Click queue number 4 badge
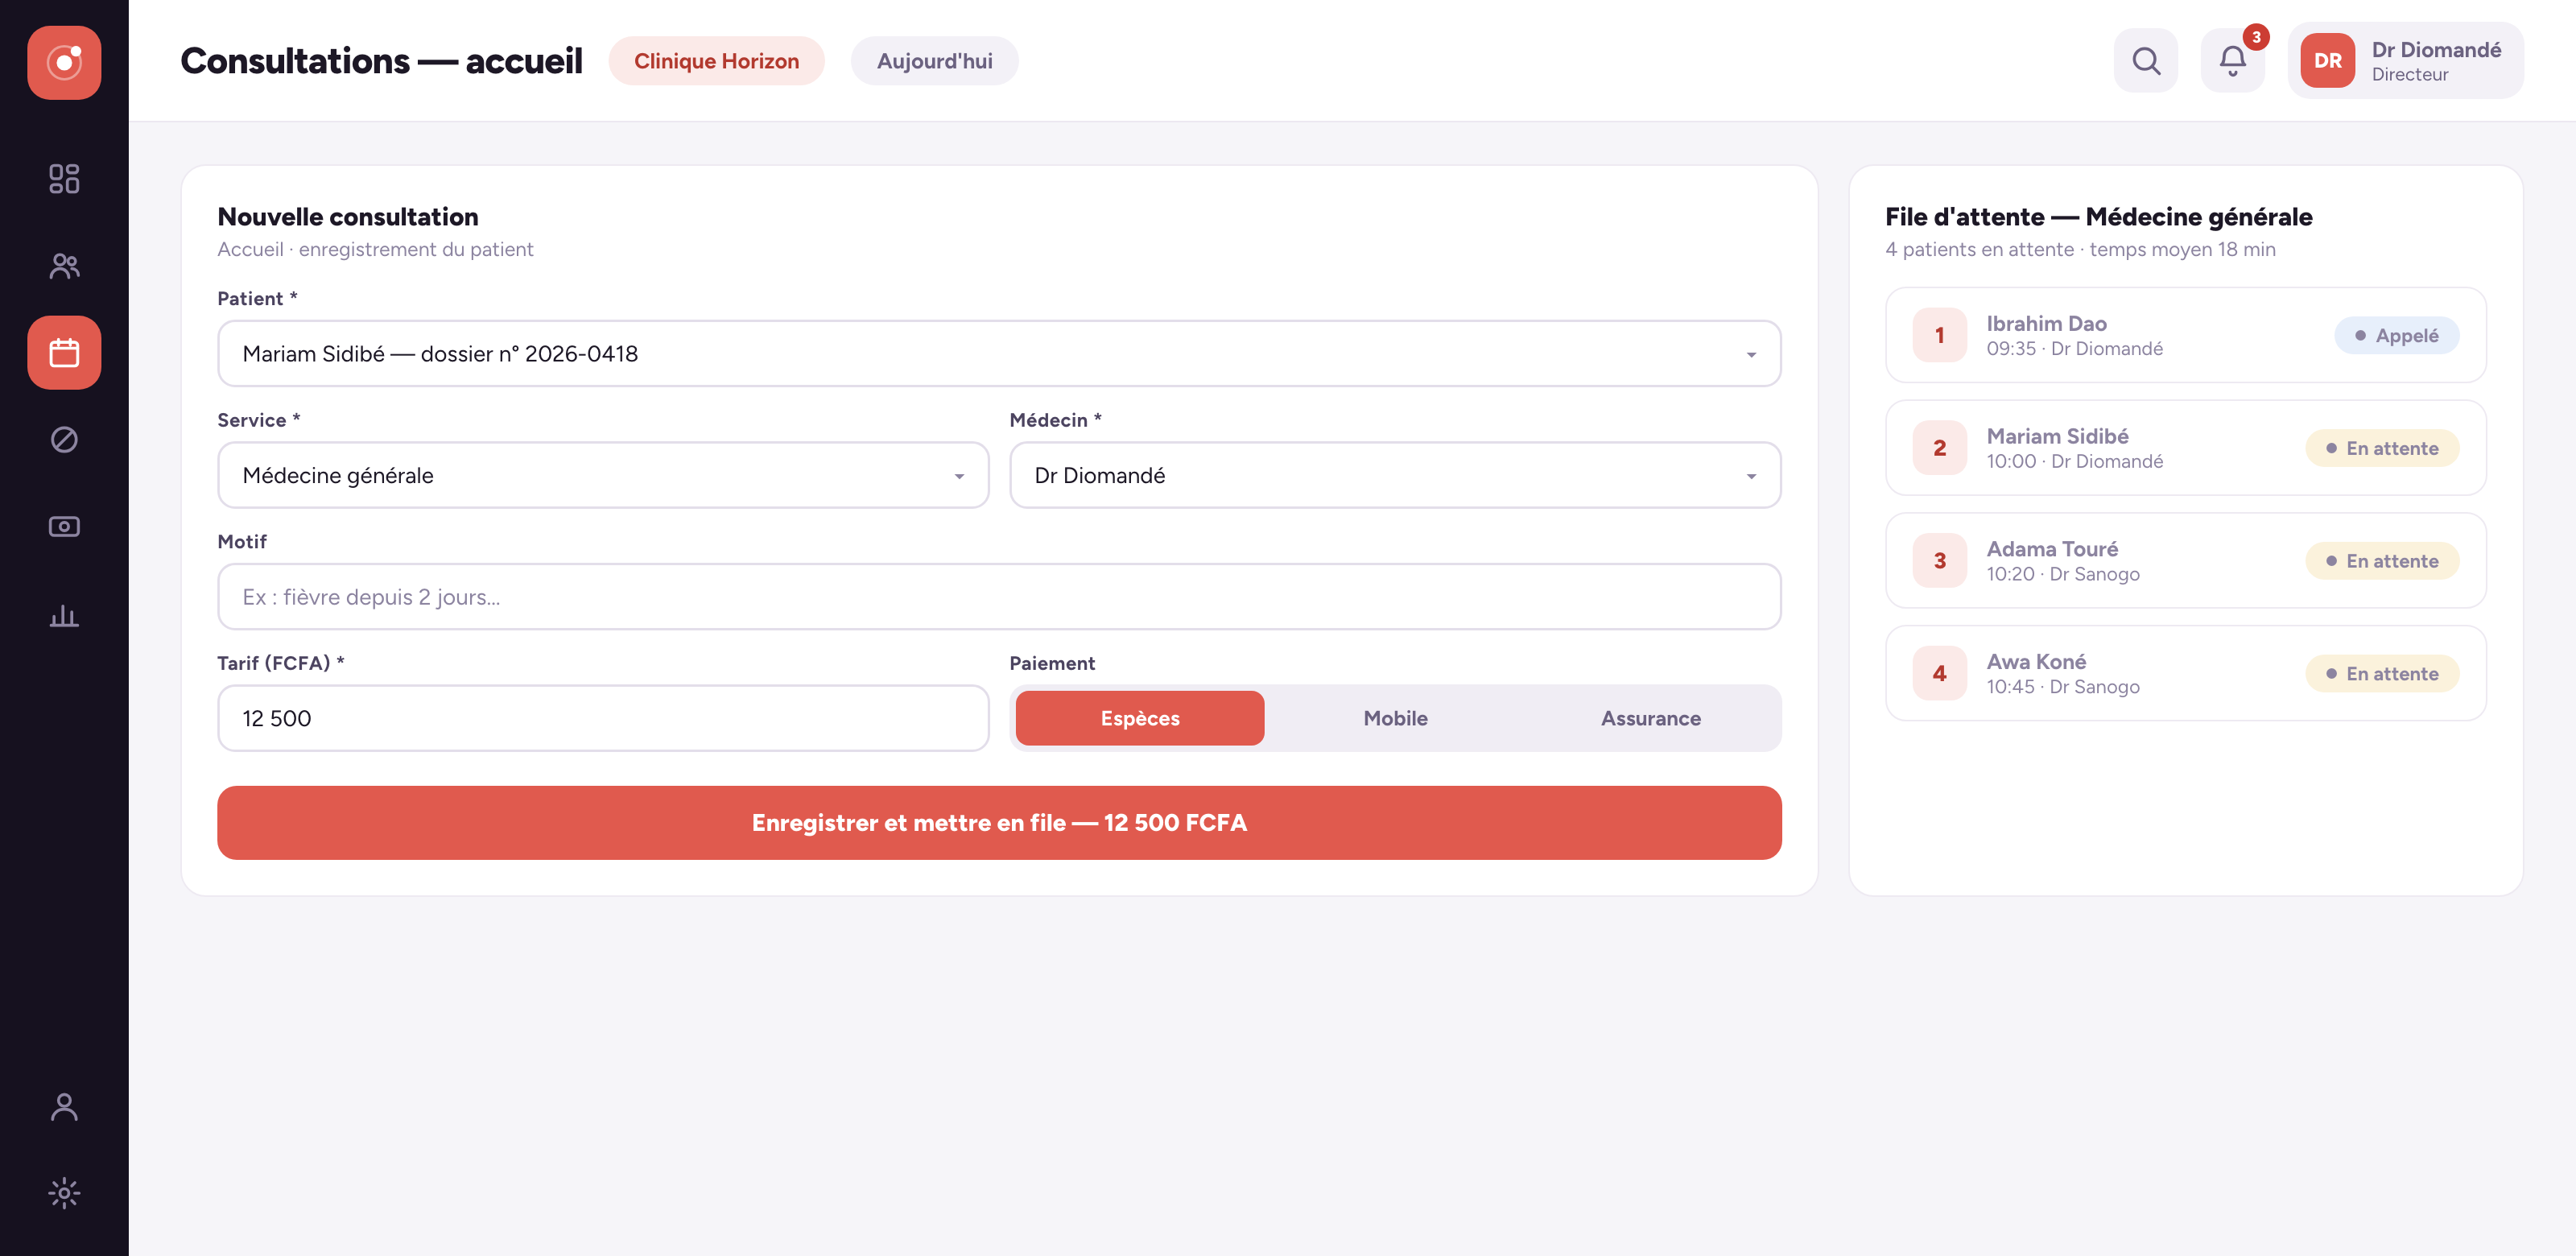2576x1256 pixels. pyautogui.click(x=1939, y=673)
